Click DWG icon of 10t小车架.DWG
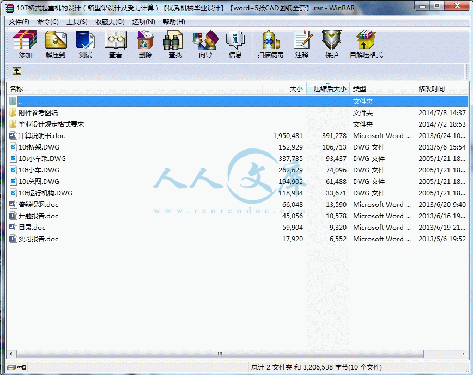The width and height of the screenshot is (473, 375). click(13, 159)
